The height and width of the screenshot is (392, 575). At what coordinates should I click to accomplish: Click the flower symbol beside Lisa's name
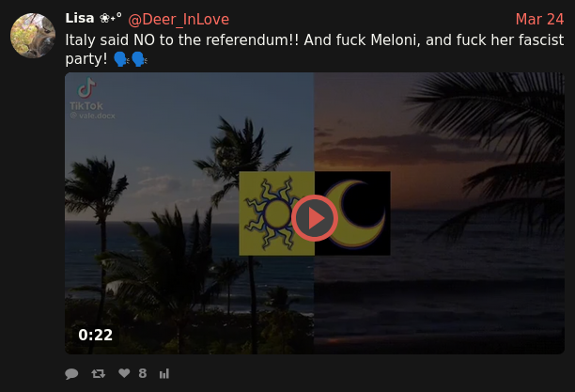(x=104, y=18)
